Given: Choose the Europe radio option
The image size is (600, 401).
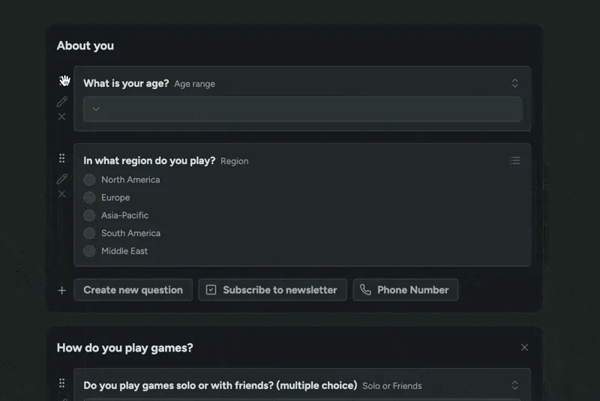Looking at the screenshot, I should [x=90, y=198].
